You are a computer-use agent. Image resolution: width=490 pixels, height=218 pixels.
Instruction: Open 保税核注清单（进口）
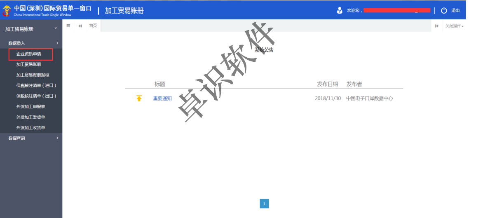tap(37, 86)
